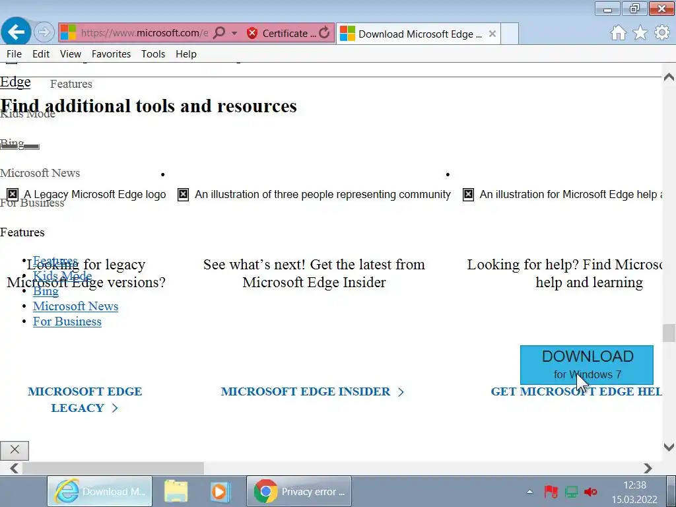Click the For Business link in list
The image size is (676, 507).
click(67, 321)
